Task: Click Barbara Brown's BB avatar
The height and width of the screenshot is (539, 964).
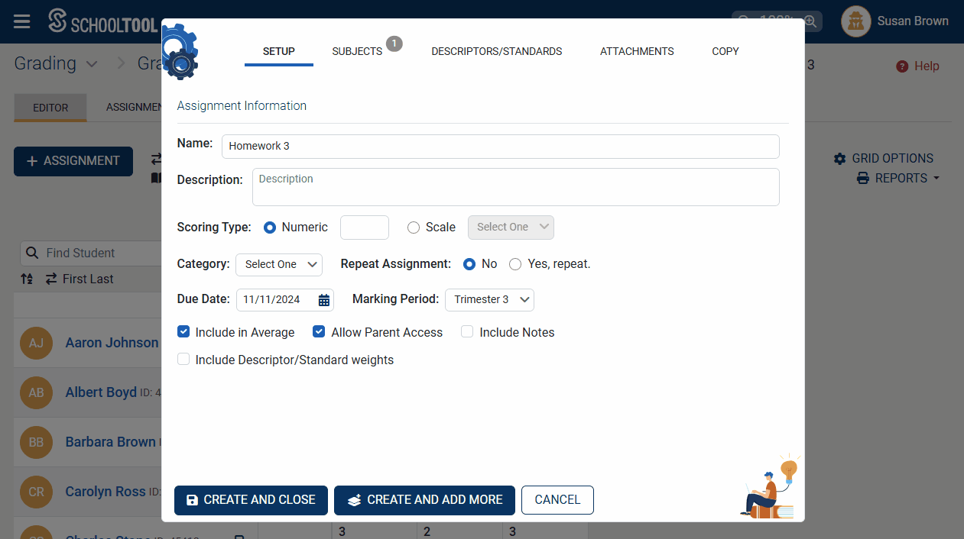Action: tap(36, 442)
